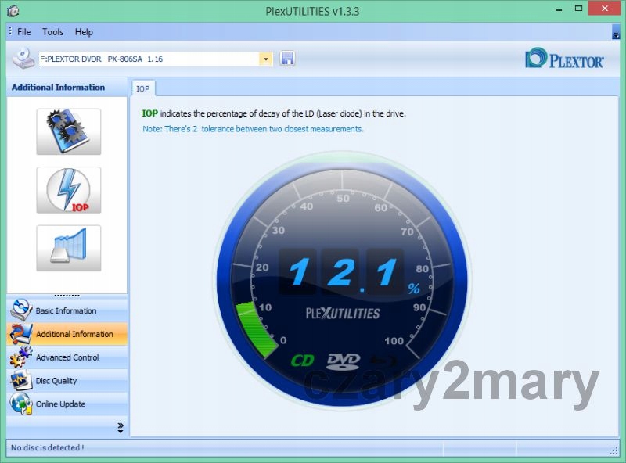
Task: Expand the sidebar configure chevron at bottom
Action: [121, 427]
